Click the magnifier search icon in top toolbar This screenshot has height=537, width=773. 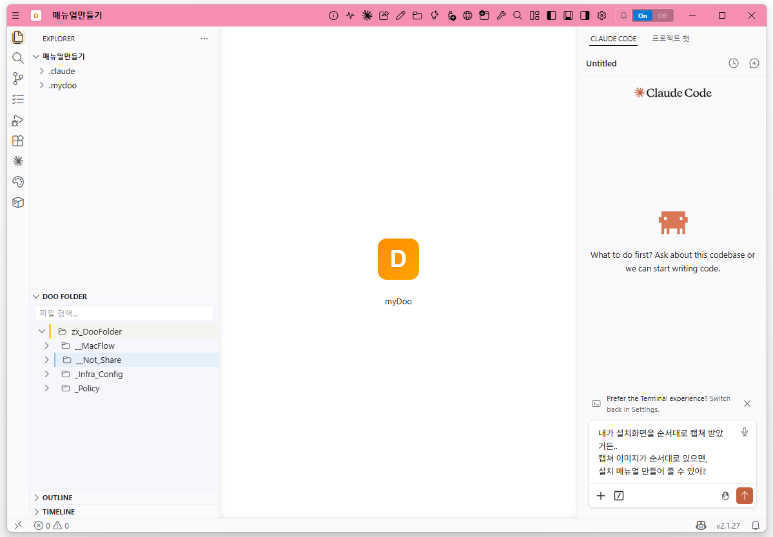coord(518,15)
